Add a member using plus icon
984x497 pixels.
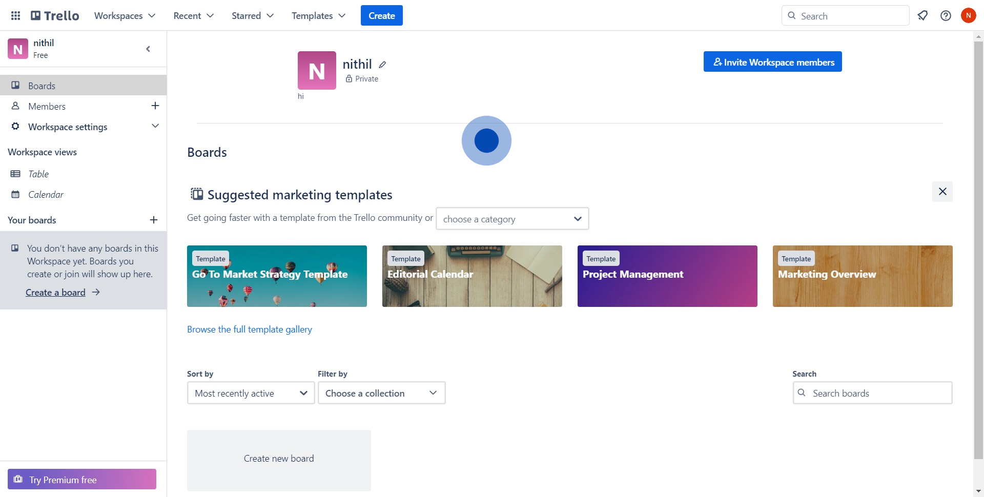(x=155, y=106)
